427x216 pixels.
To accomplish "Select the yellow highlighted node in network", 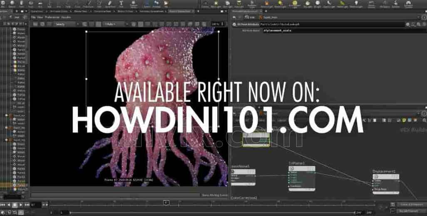I will [256, 140].
